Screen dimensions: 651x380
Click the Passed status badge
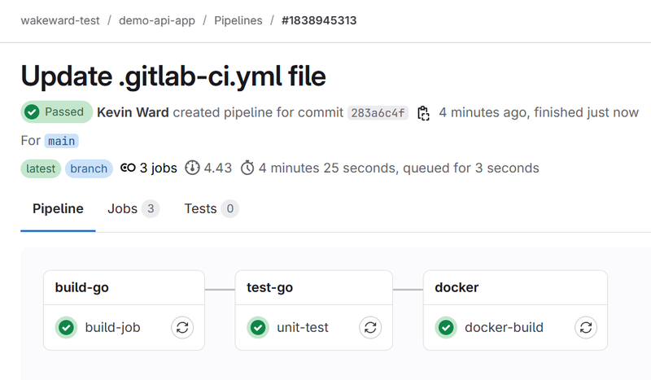(56, 112)
